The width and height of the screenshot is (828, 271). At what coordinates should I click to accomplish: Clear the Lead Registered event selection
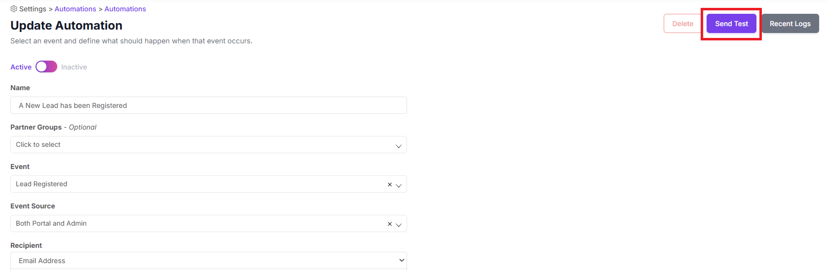click(390, 184)
